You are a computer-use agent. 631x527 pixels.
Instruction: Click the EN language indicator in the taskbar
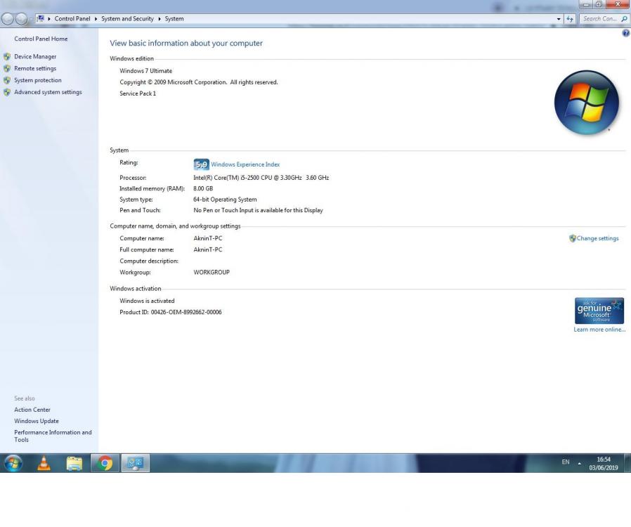566,462
